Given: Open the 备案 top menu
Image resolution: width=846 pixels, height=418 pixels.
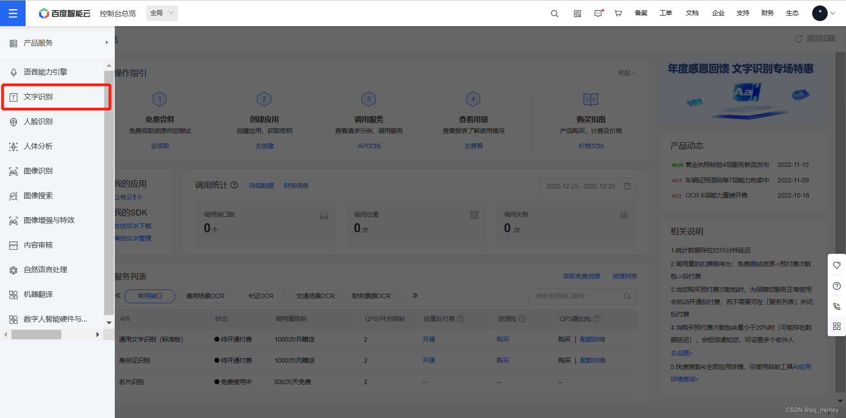Looking at the screenshot, I should pos(641,13).
